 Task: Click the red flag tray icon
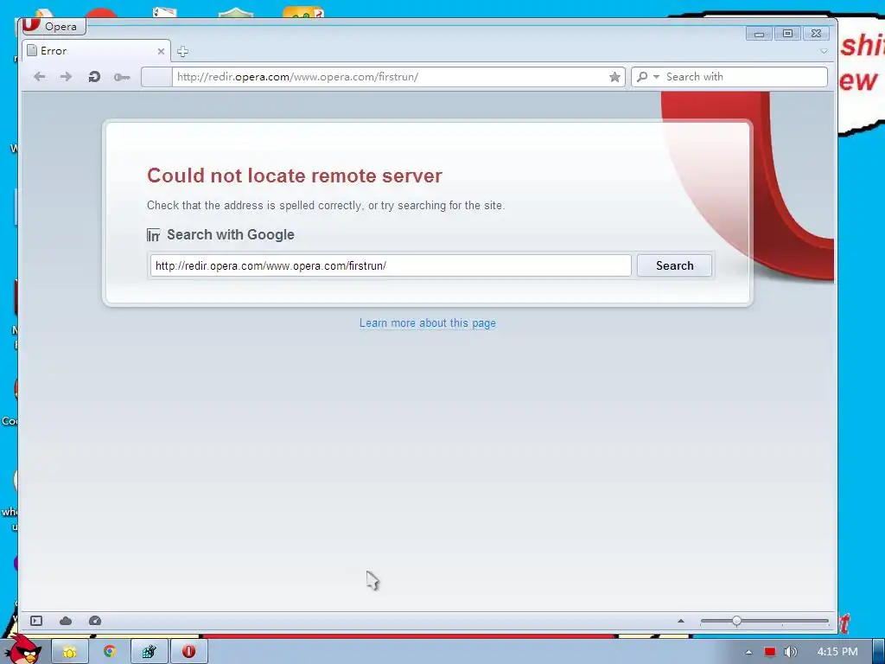pos(770,652)
